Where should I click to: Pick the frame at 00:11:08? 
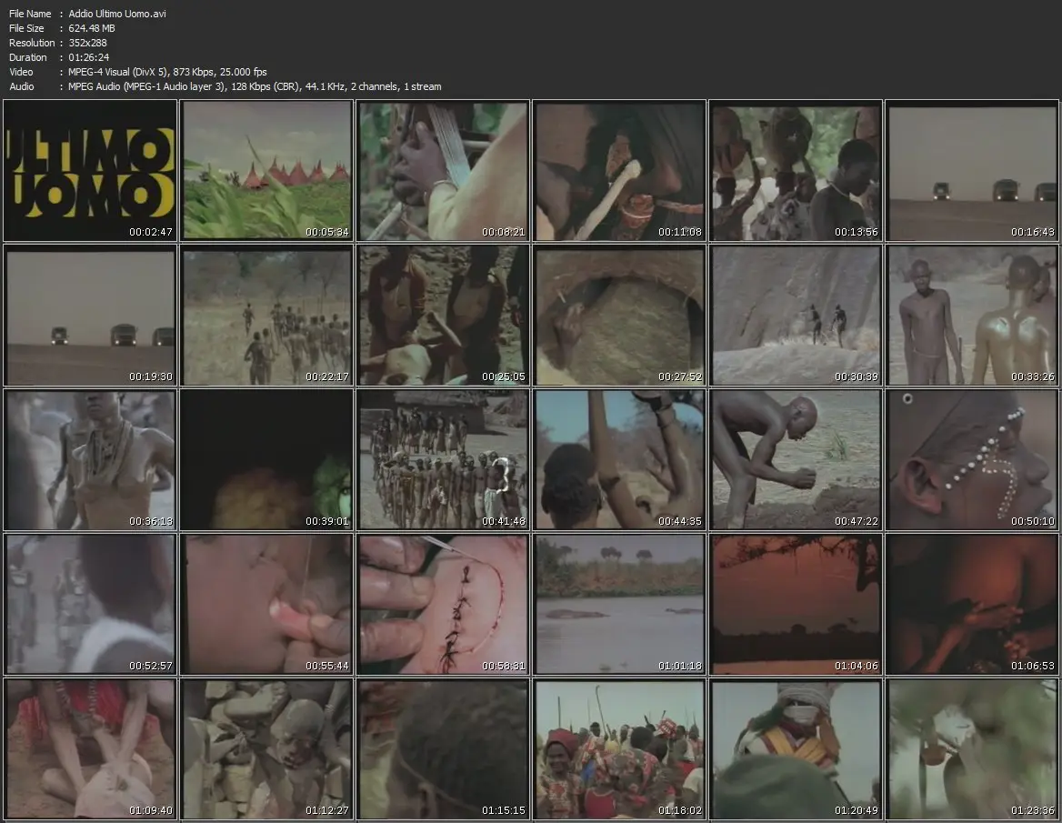coord(620,171)
